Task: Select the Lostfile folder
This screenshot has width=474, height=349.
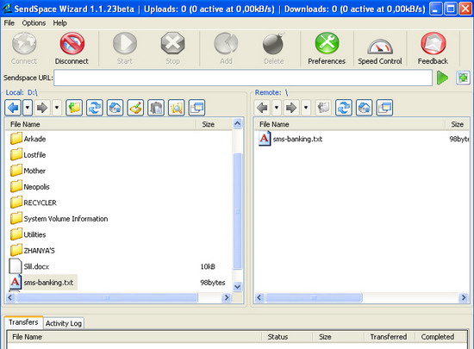Action: coord(28,155)
